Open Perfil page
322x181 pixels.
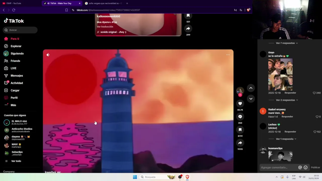point(11,98)
